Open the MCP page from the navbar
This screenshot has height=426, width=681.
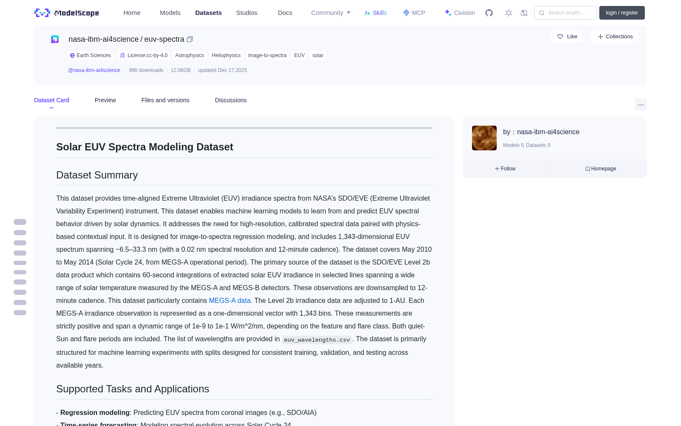(x=414, y=13)
